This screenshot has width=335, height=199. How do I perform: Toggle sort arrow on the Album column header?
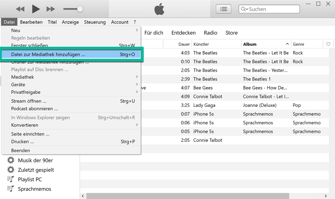(x=287, y=44)
